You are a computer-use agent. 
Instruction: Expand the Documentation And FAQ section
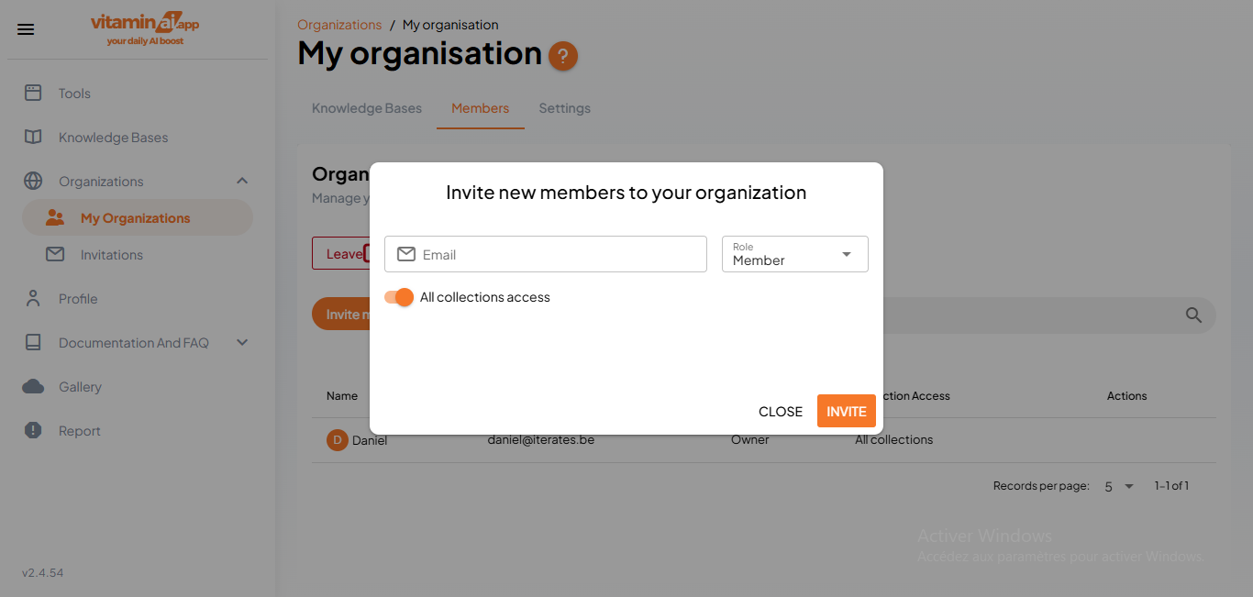[241, 342]
